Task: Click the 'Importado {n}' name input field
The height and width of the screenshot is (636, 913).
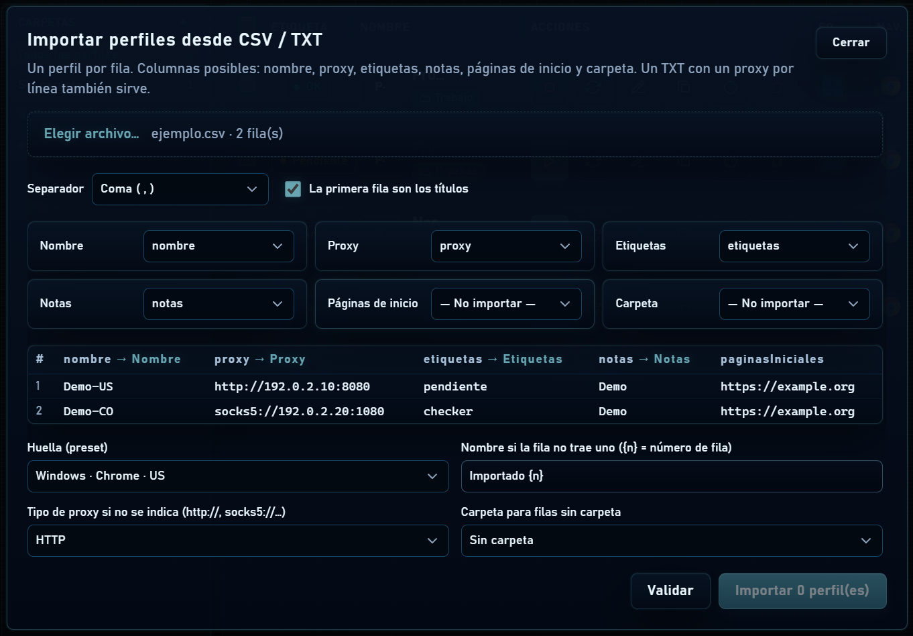Action: point(672,476)
